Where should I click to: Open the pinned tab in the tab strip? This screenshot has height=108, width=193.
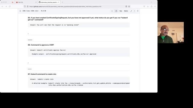point(12,2)
